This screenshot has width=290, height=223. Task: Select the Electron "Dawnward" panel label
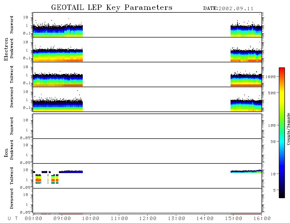tap(12, 98)
